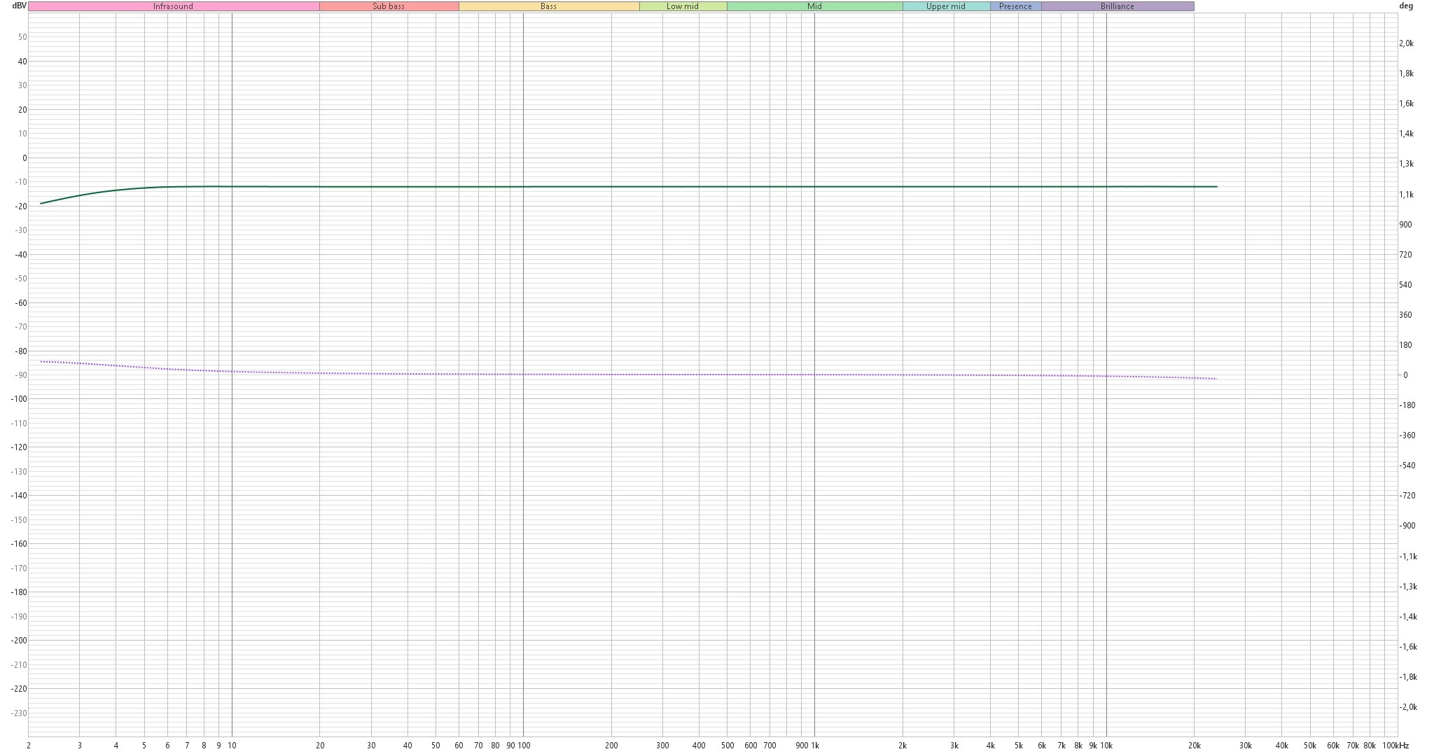1434x754 pixels.
Task: Click the 1k tick on frequency axis
Action: (814, 746)
